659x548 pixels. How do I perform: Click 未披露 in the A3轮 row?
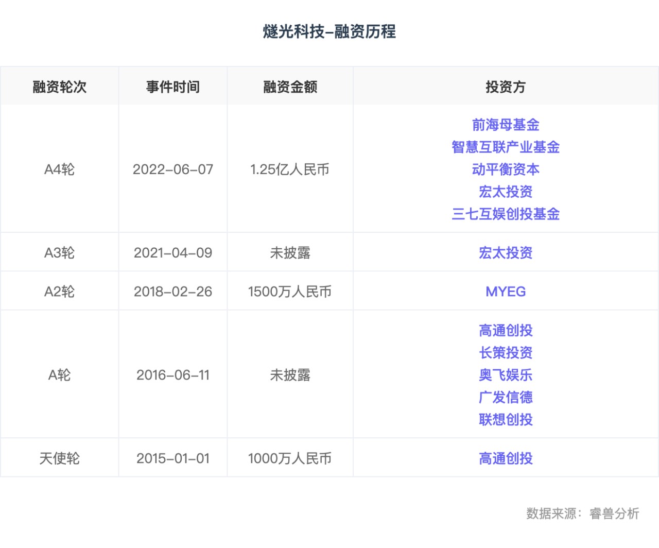coord(290,253)
